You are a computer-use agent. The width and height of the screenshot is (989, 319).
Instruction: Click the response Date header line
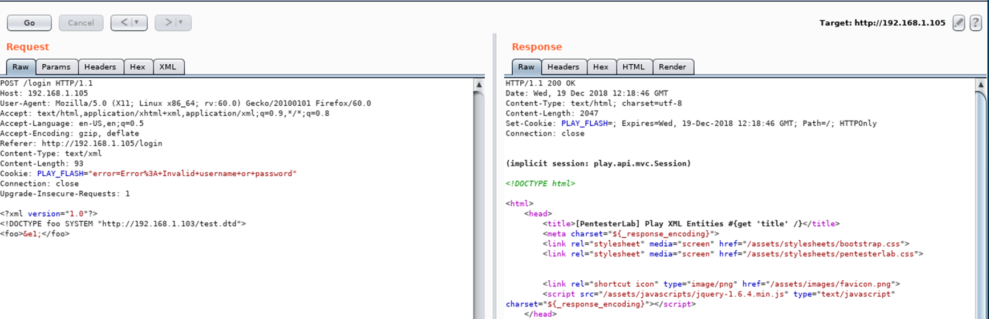coord(586,93)
